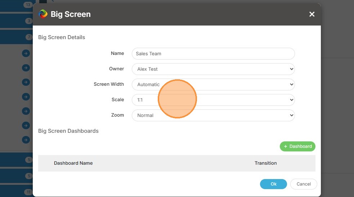Expand the Screen Width dropdown
This screenshot has height=197, width=354.
[213, 85]
